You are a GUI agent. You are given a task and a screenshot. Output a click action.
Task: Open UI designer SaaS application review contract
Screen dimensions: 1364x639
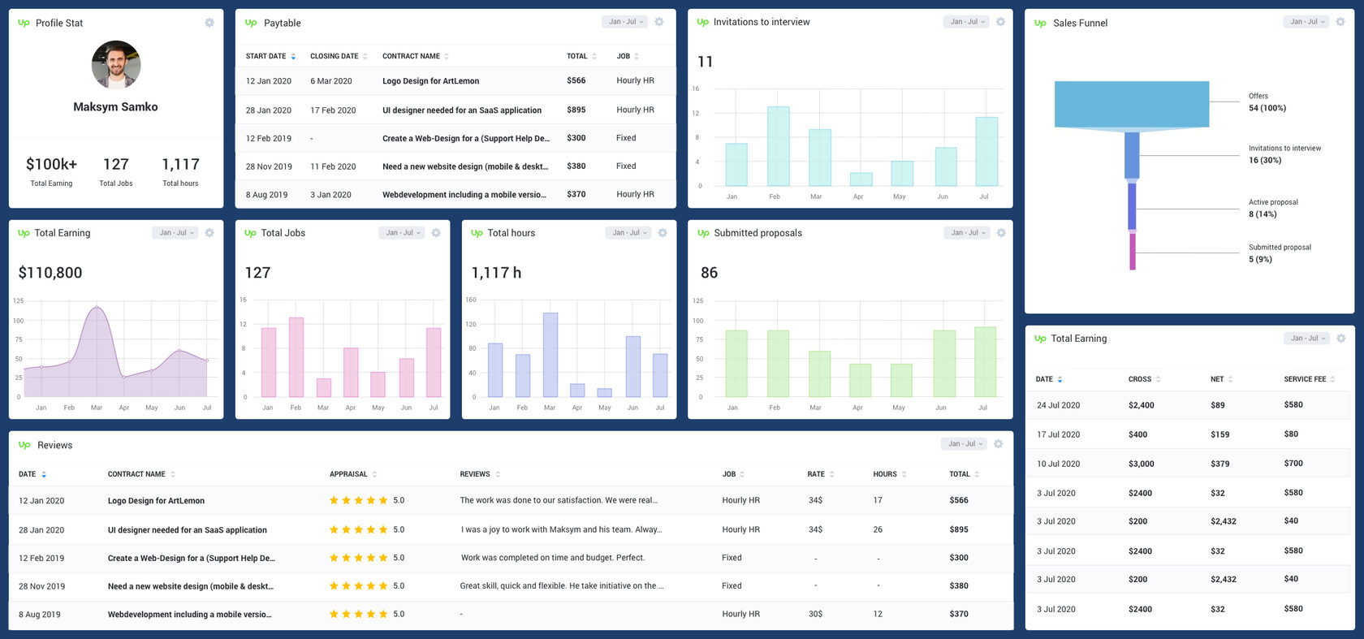pos(187,530)
